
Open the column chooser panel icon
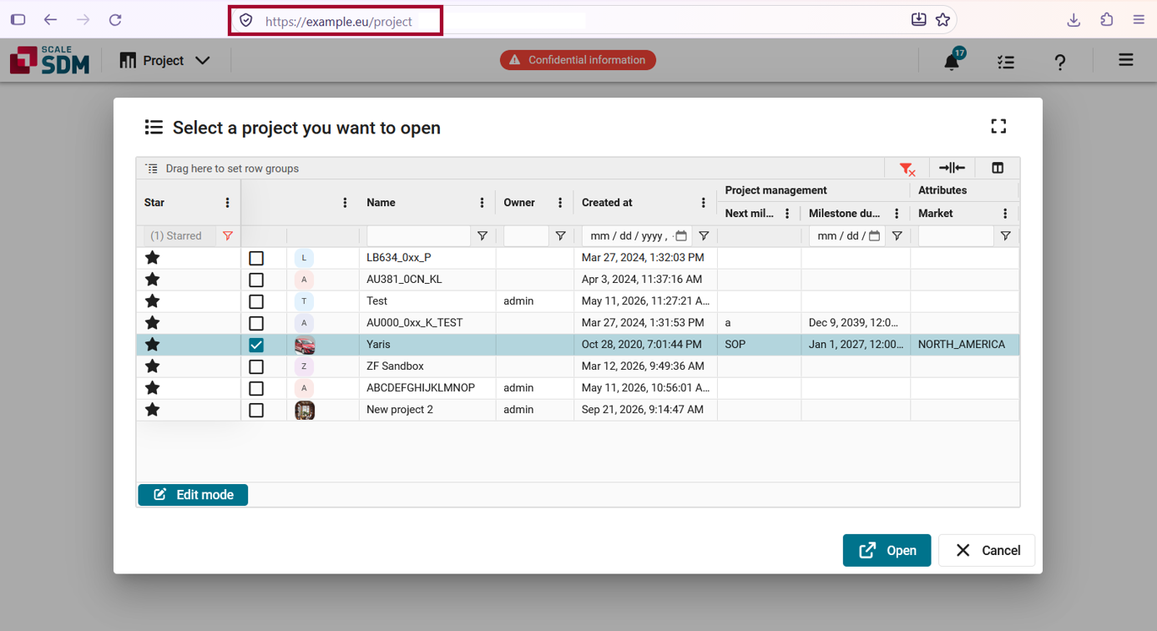click(x=998, y=168)
